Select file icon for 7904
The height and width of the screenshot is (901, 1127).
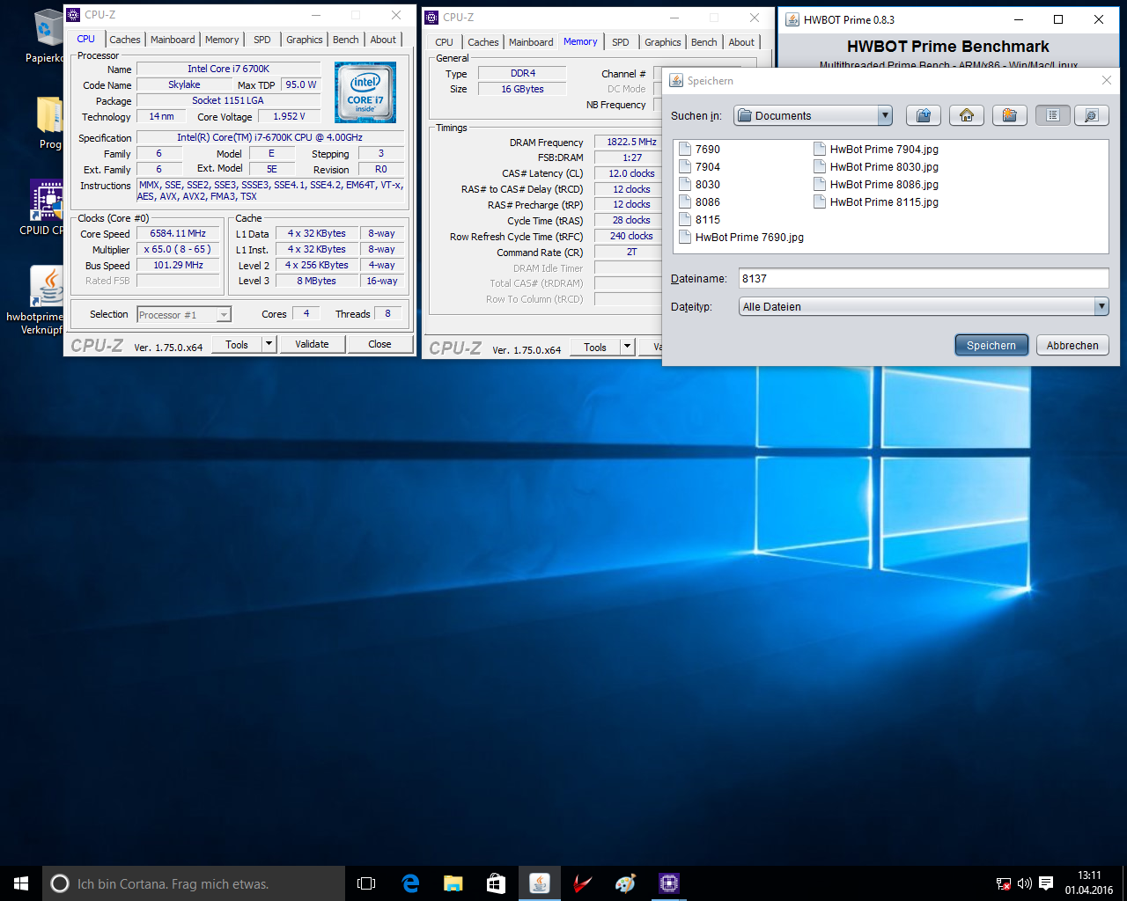[x=684, y=166]
